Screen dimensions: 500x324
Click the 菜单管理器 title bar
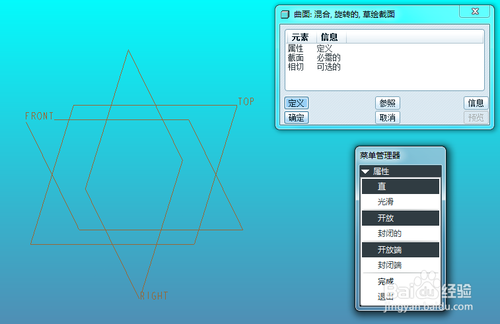tap(400, 156)
